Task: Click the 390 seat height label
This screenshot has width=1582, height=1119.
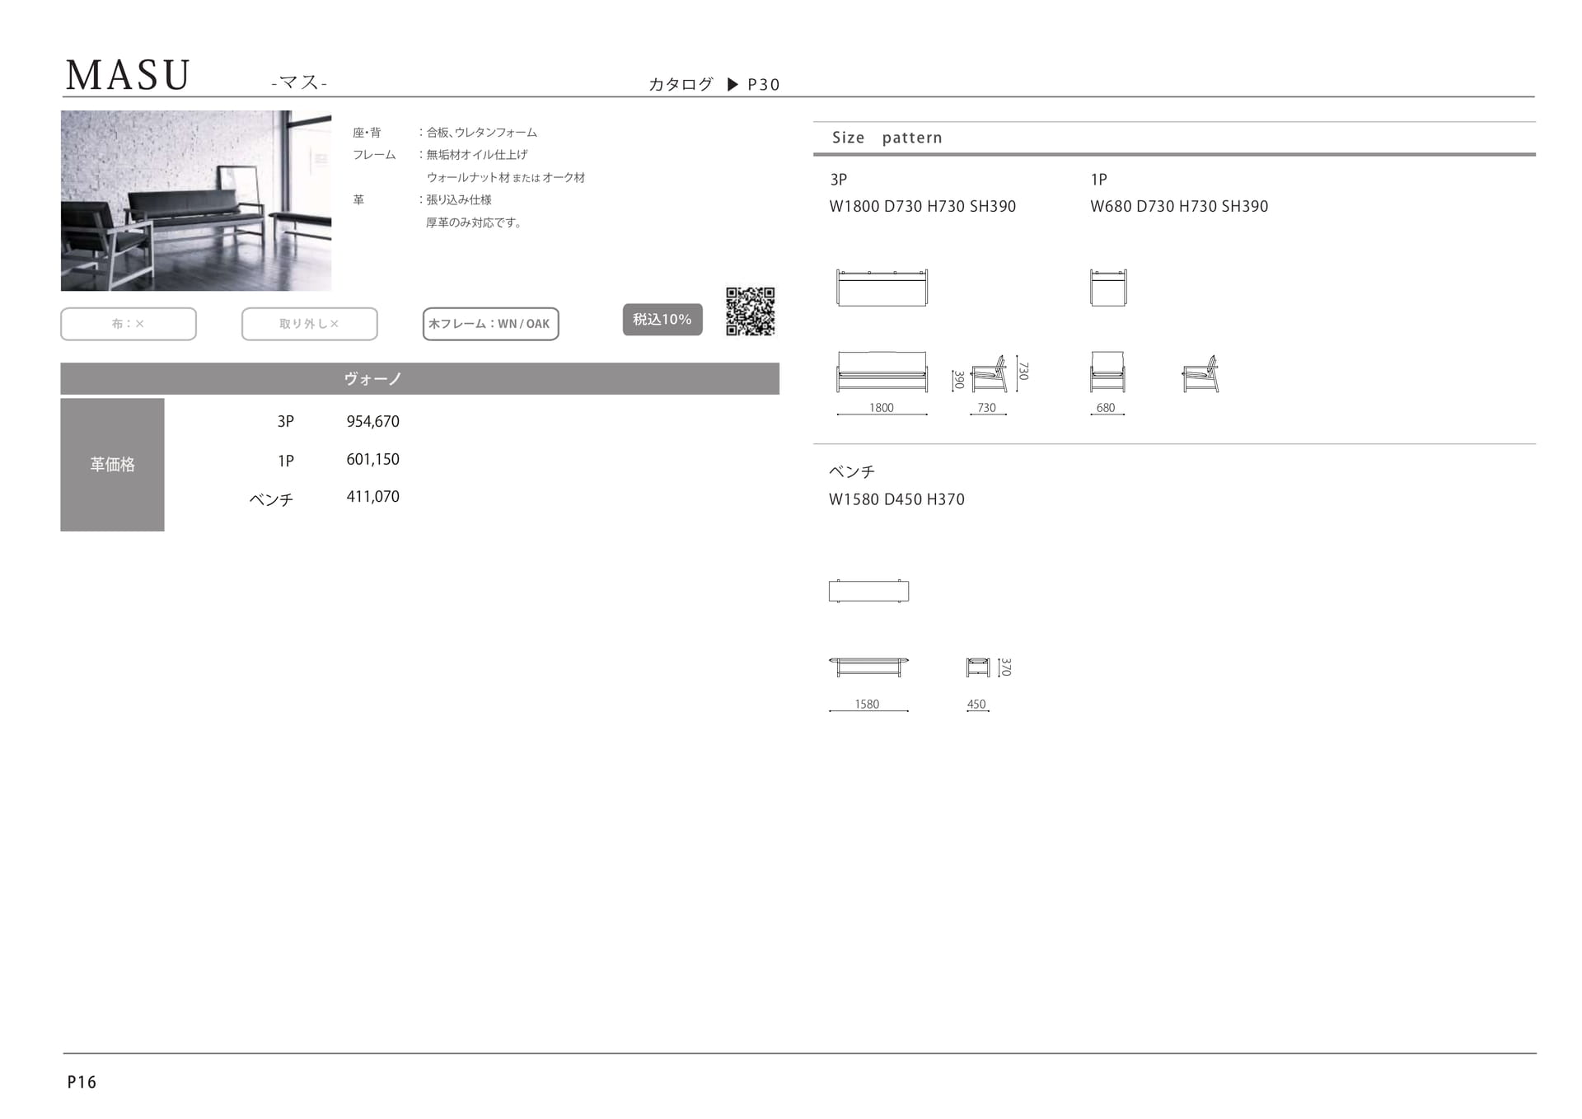Action: coord(958,380)
